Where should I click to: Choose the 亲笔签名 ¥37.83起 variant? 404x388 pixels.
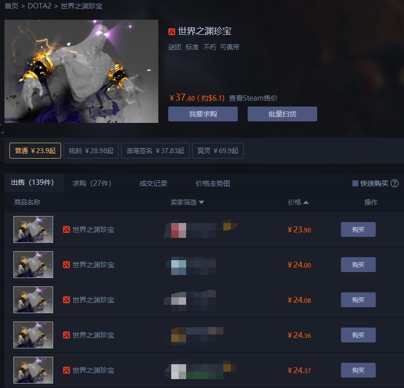tap(155, 151)
